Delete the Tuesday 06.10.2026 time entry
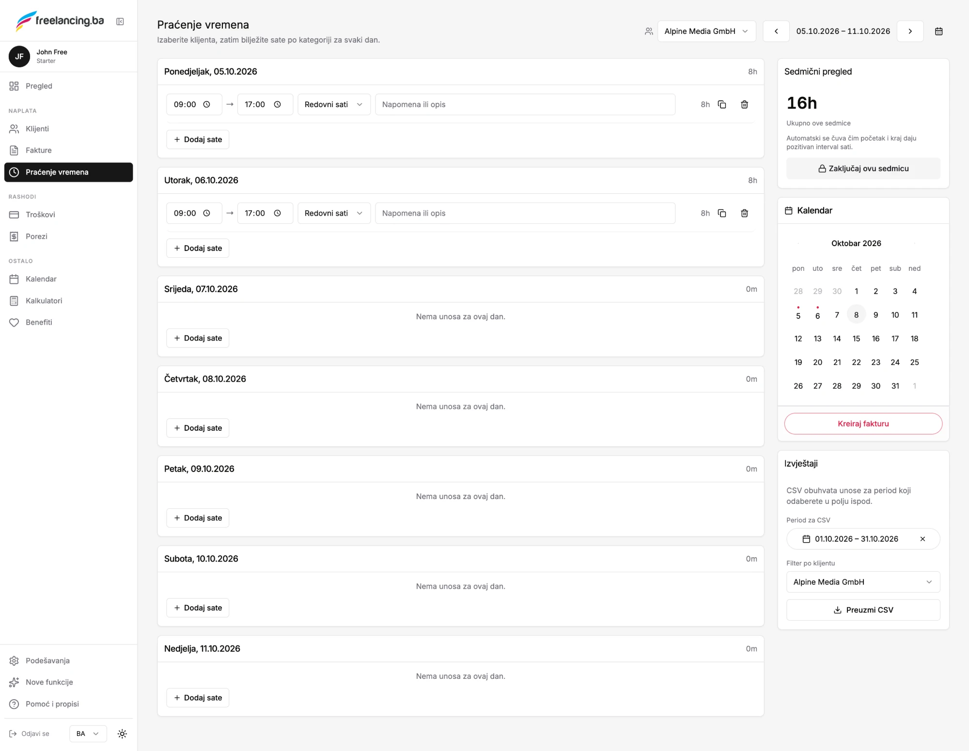This screenshot has height=751, width=969. pos(745,213)
